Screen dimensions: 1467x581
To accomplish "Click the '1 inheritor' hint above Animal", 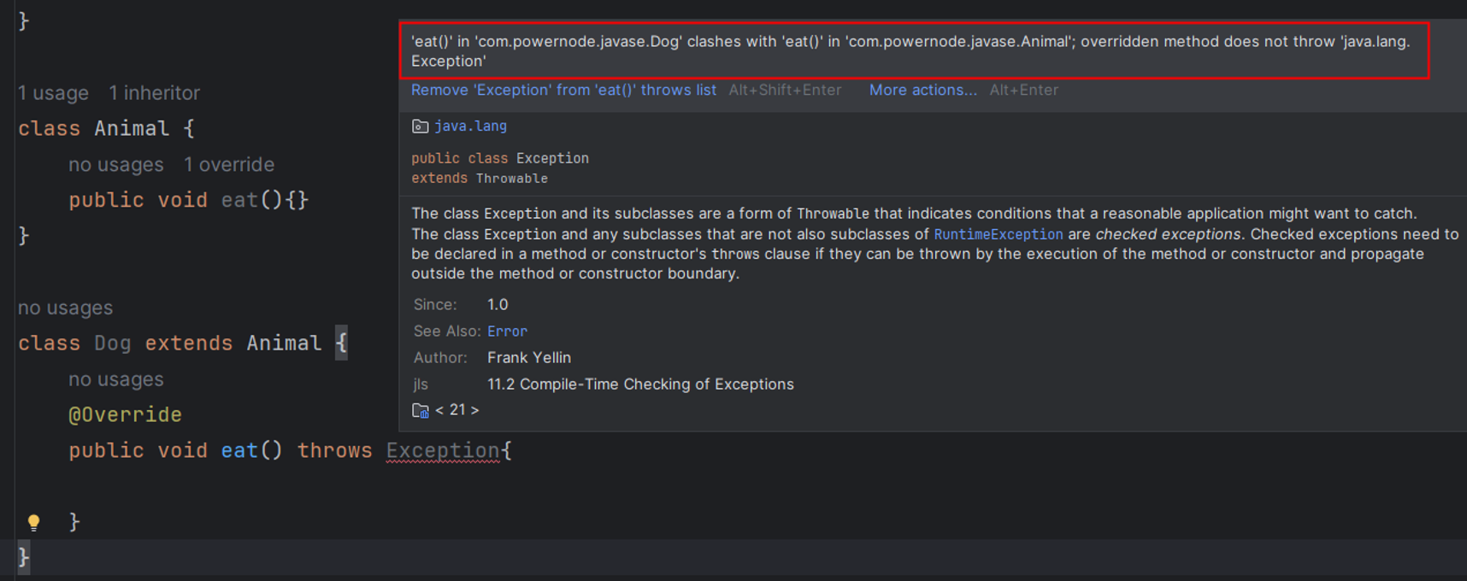I will (x=154, y=93).
